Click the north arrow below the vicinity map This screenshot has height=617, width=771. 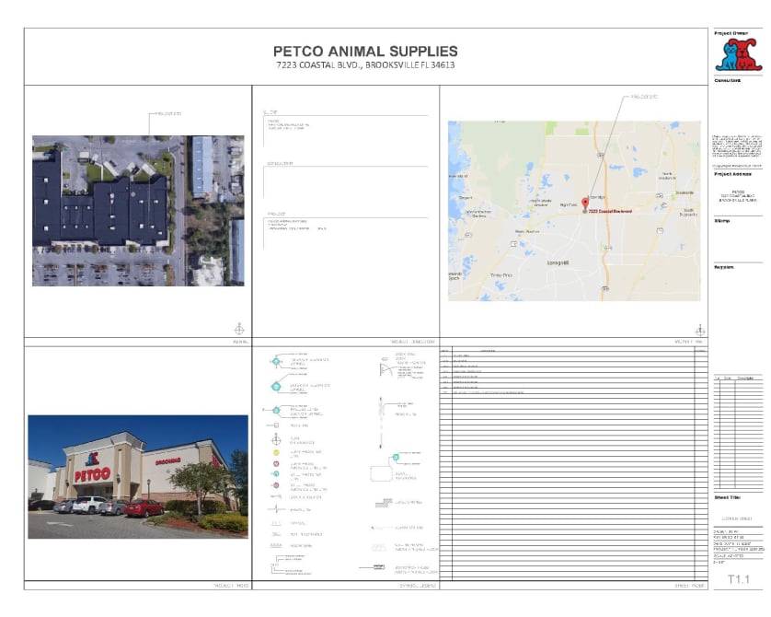pos(700,328)
